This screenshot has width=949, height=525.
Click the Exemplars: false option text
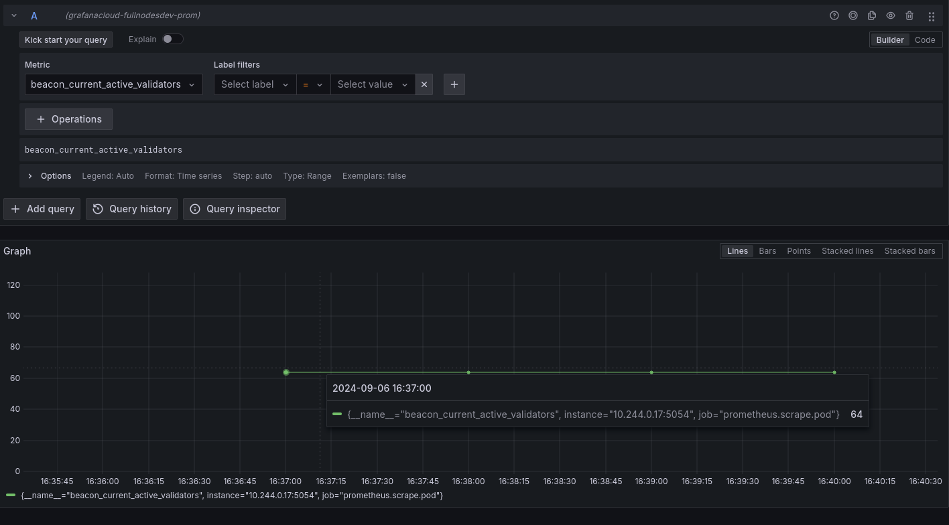click(374, 176)
